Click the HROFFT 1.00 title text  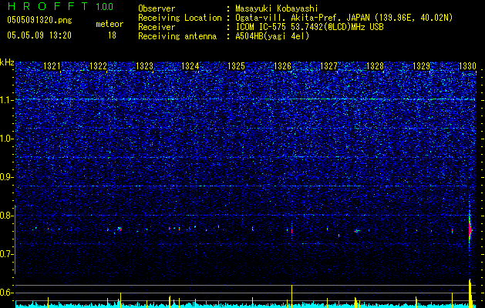point(60,6)
